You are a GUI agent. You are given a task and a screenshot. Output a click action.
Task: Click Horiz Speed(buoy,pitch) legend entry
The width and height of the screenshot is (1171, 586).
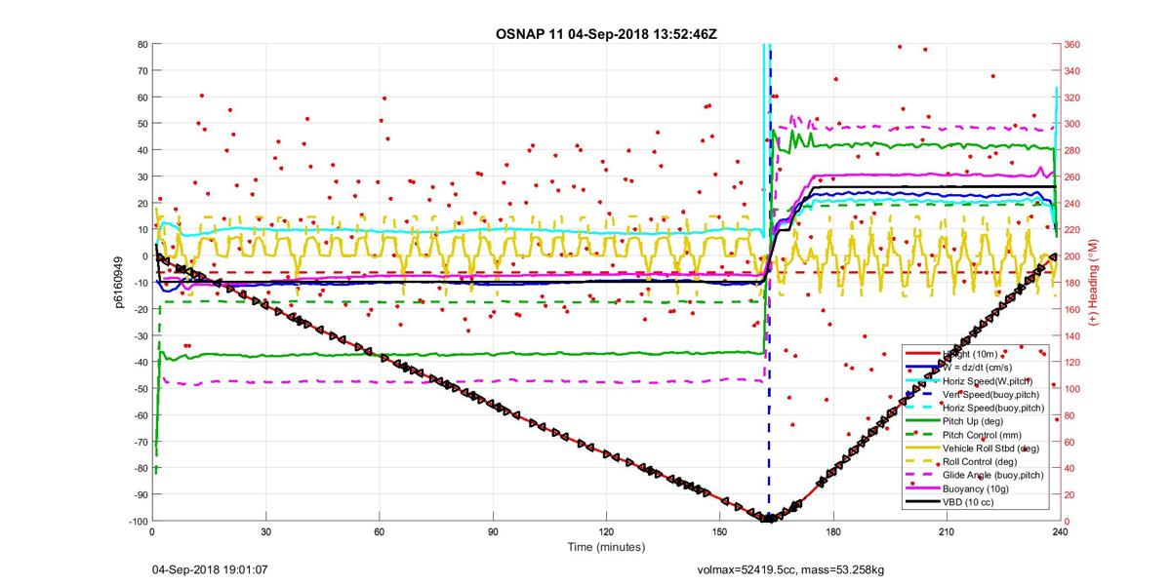point(994,407)
